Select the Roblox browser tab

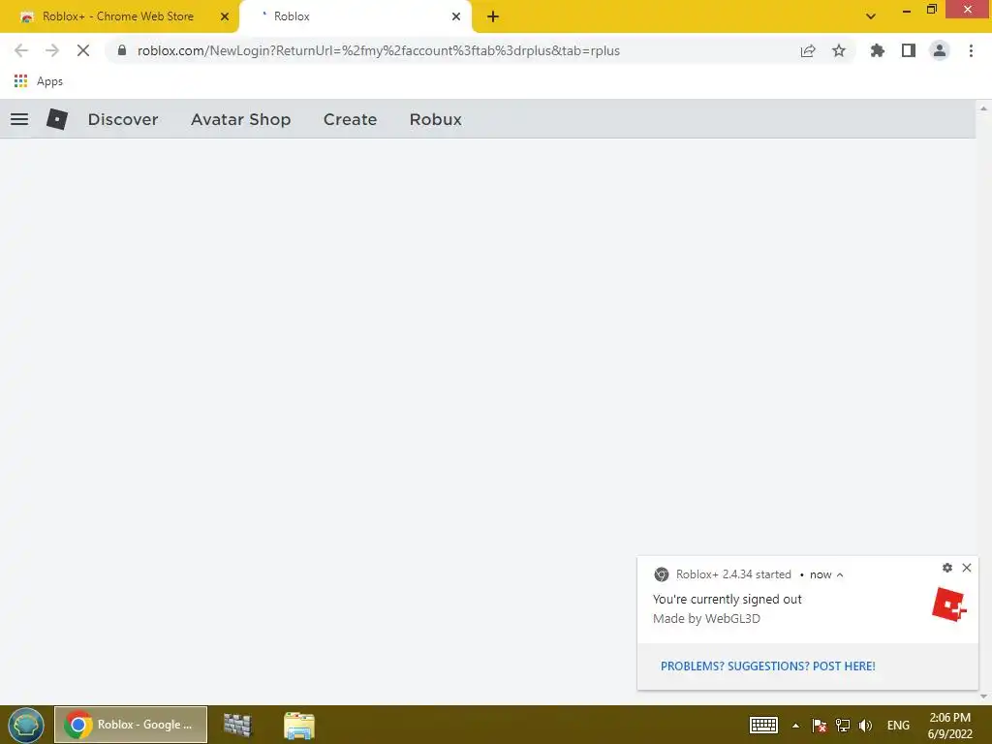[x=356, y=16]
